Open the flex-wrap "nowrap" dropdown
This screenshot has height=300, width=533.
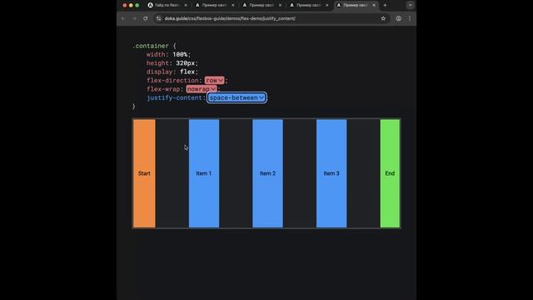202,89
